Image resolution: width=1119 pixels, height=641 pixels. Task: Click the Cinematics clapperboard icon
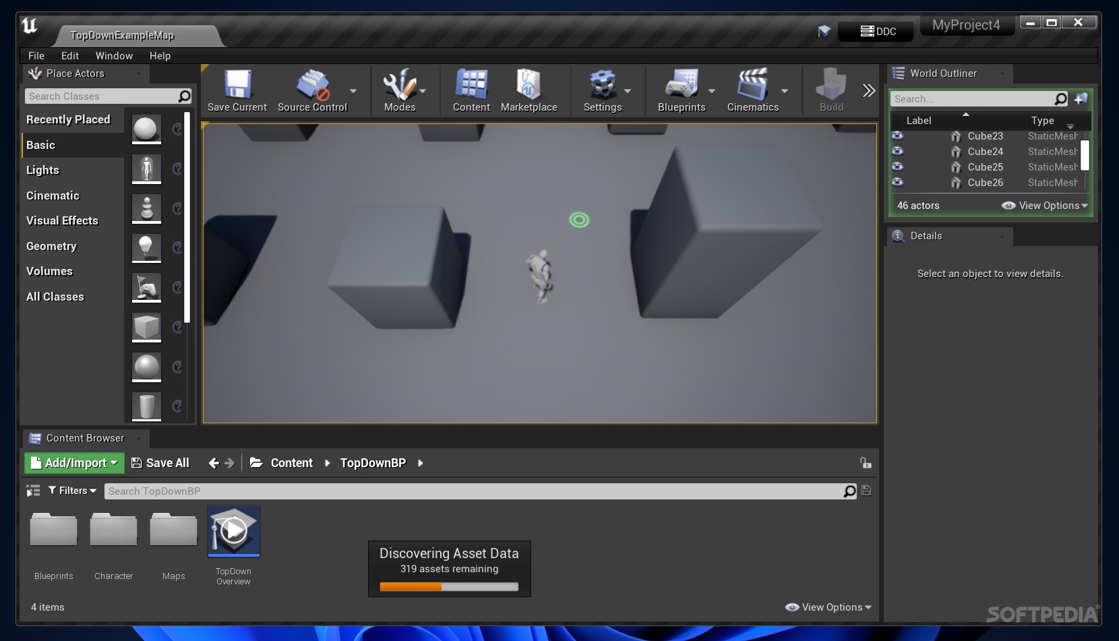pyautogui.click(x=753, y=86)
